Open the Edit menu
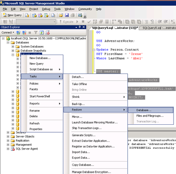 tap(13, 9)
